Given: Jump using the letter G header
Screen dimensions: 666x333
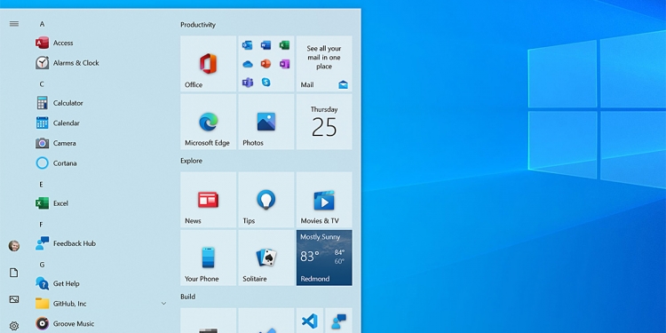Looking at the screenshot, I should point(42,265).
